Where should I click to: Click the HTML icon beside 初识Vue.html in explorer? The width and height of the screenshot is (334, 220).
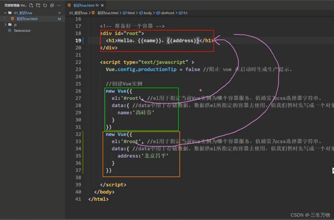click(12, 19)
